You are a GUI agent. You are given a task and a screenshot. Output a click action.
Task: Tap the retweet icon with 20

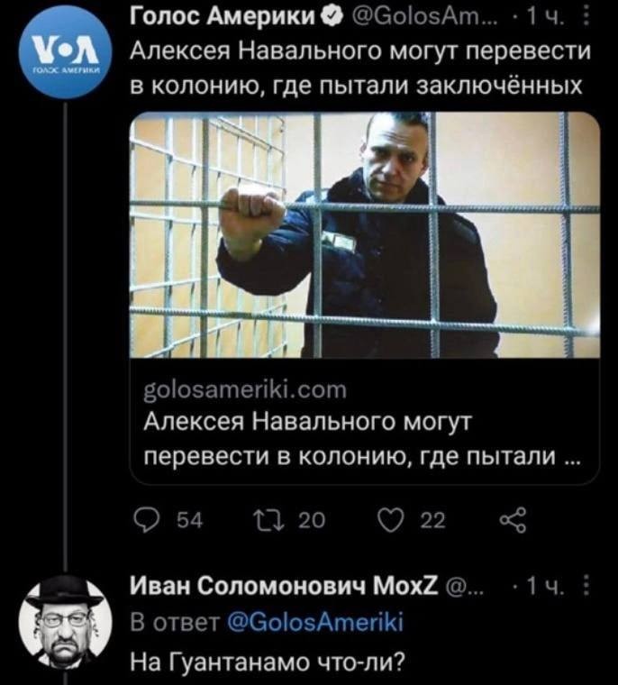point(269,521)
